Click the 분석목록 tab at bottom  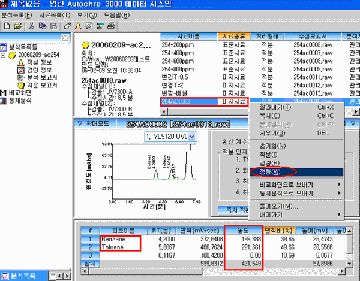[19, 276]
